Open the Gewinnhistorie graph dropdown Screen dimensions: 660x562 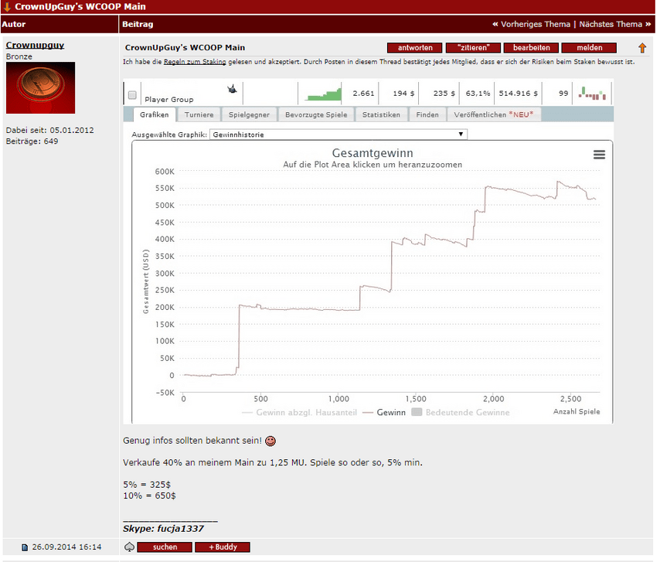339,135
